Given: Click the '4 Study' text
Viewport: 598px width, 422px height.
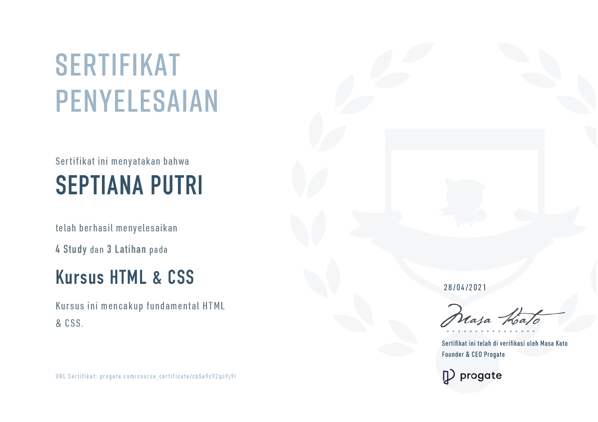Looking at the screenshot, I should coord(71,249).
